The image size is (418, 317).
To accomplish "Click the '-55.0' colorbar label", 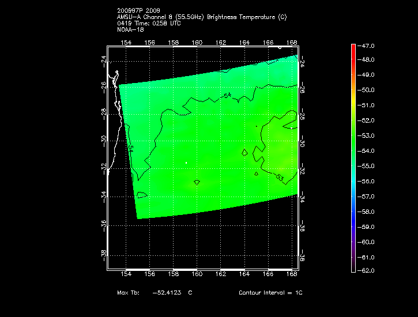I will [x=366, y=166].
